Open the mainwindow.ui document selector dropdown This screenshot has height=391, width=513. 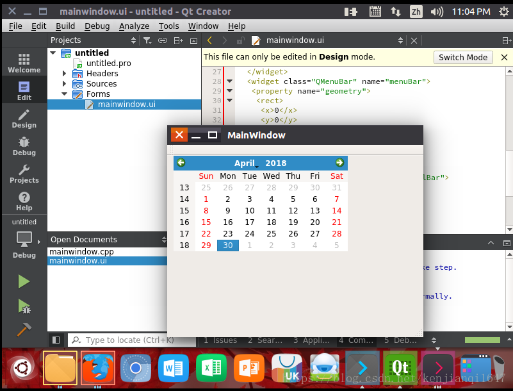(x=400, y=40)
